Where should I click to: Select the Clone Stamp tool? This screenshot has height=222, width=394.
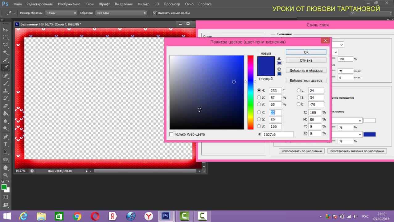pyautogui.click(x=6, y=91)
